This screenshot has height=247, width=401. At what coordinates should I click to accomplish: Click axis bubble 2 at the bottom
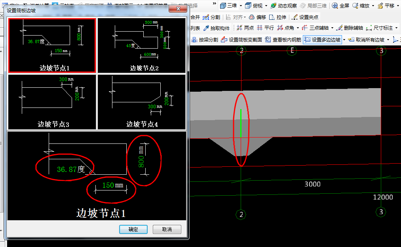(241, 215)
